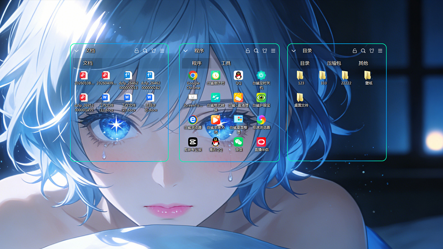443x249 pixels.
Task: Open the 白鲨浏览器 browser icon
Action: (193, 120)
